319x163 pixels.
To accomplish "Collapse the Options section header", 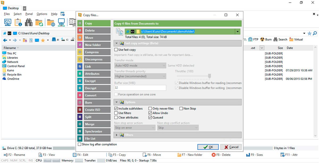I will click(x=116, y=102).
